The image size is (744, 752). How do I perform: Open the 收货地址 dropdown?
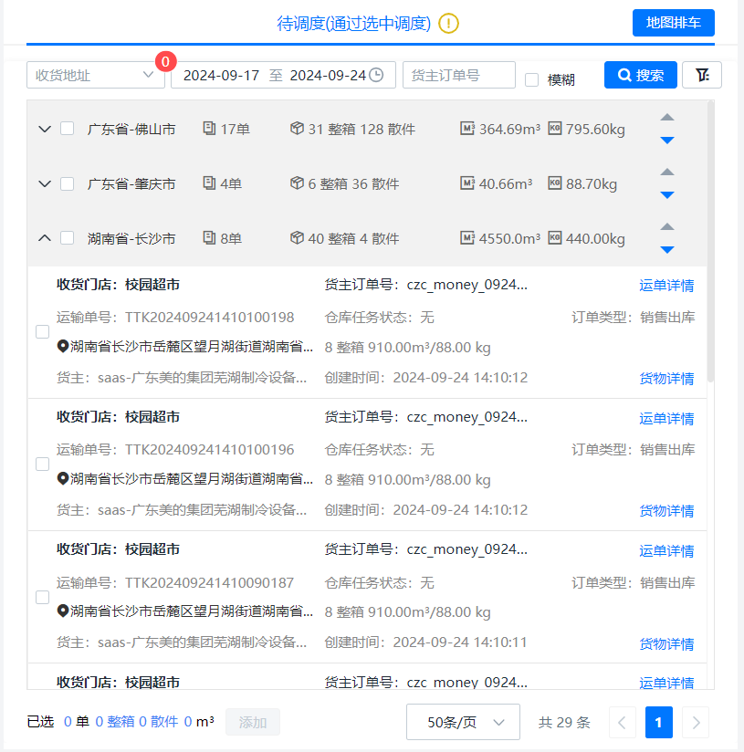[x=95, y=75]
